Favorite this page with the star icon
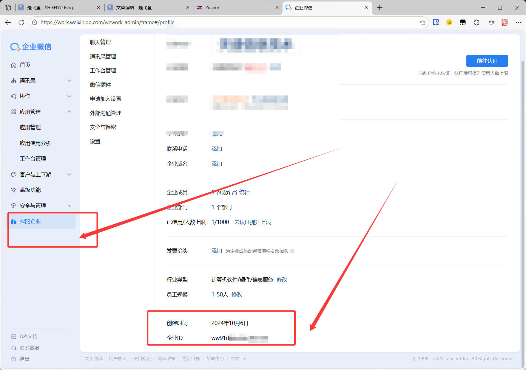526x370 pixels. pyautogui.click(x=422, y=22)
